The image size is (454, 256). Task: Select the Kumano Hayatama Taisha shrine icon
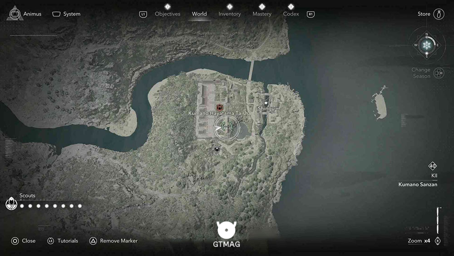tap(220, 108)
